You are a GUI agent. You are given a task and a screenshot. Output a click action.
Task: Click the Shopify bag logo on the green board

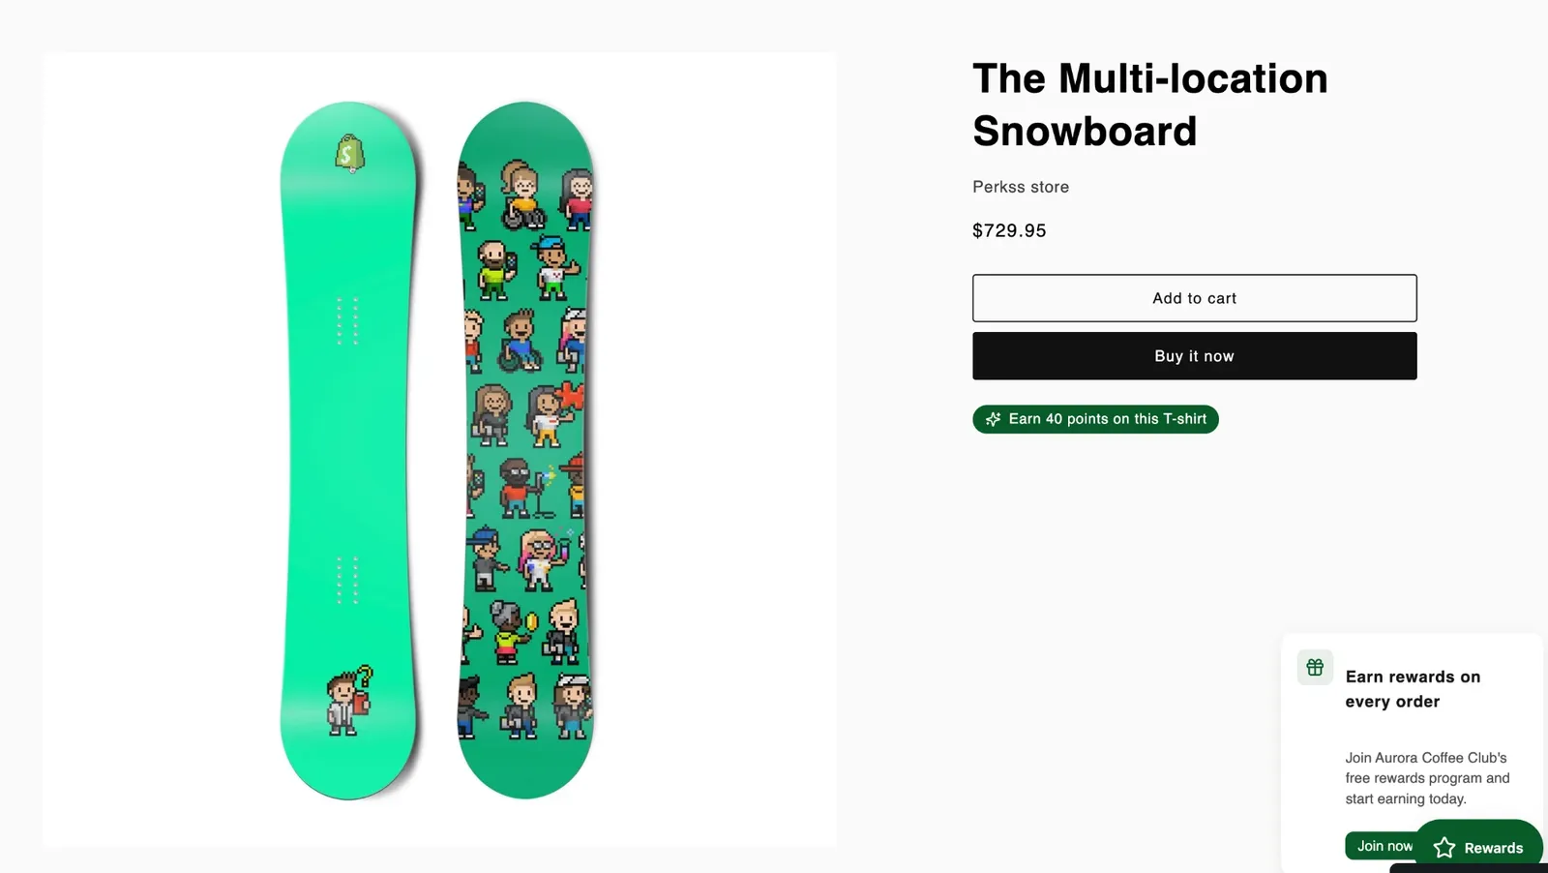point(349,154)
